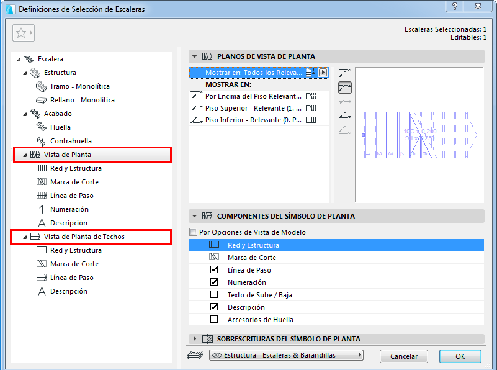This screenshot has height=370, width=497.
Task: Click the stair plan preview
Action: (x=419, y=135)
